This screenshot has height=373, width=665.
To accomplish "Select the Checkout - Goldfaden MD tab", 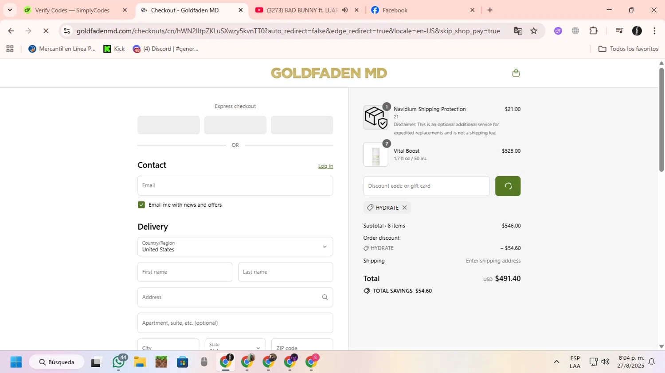I will point(185,10).
